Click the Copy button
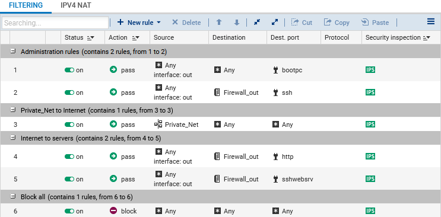Viewport: 441px width, 217px height. click(x=337, y=23)
